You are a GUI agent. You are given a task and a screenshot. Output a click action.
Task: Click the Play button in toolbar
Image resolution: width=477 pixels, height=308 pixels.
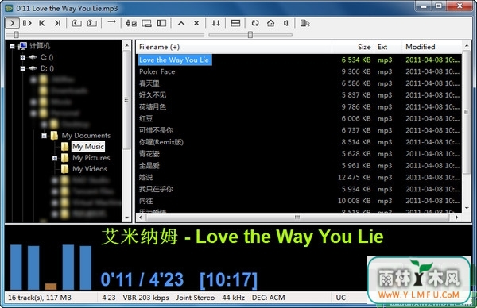click(13, 23)
